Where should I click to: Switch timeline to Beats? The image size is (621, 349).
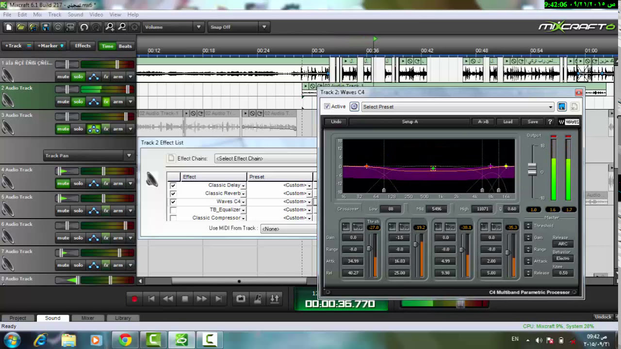[x=125, y=46]
